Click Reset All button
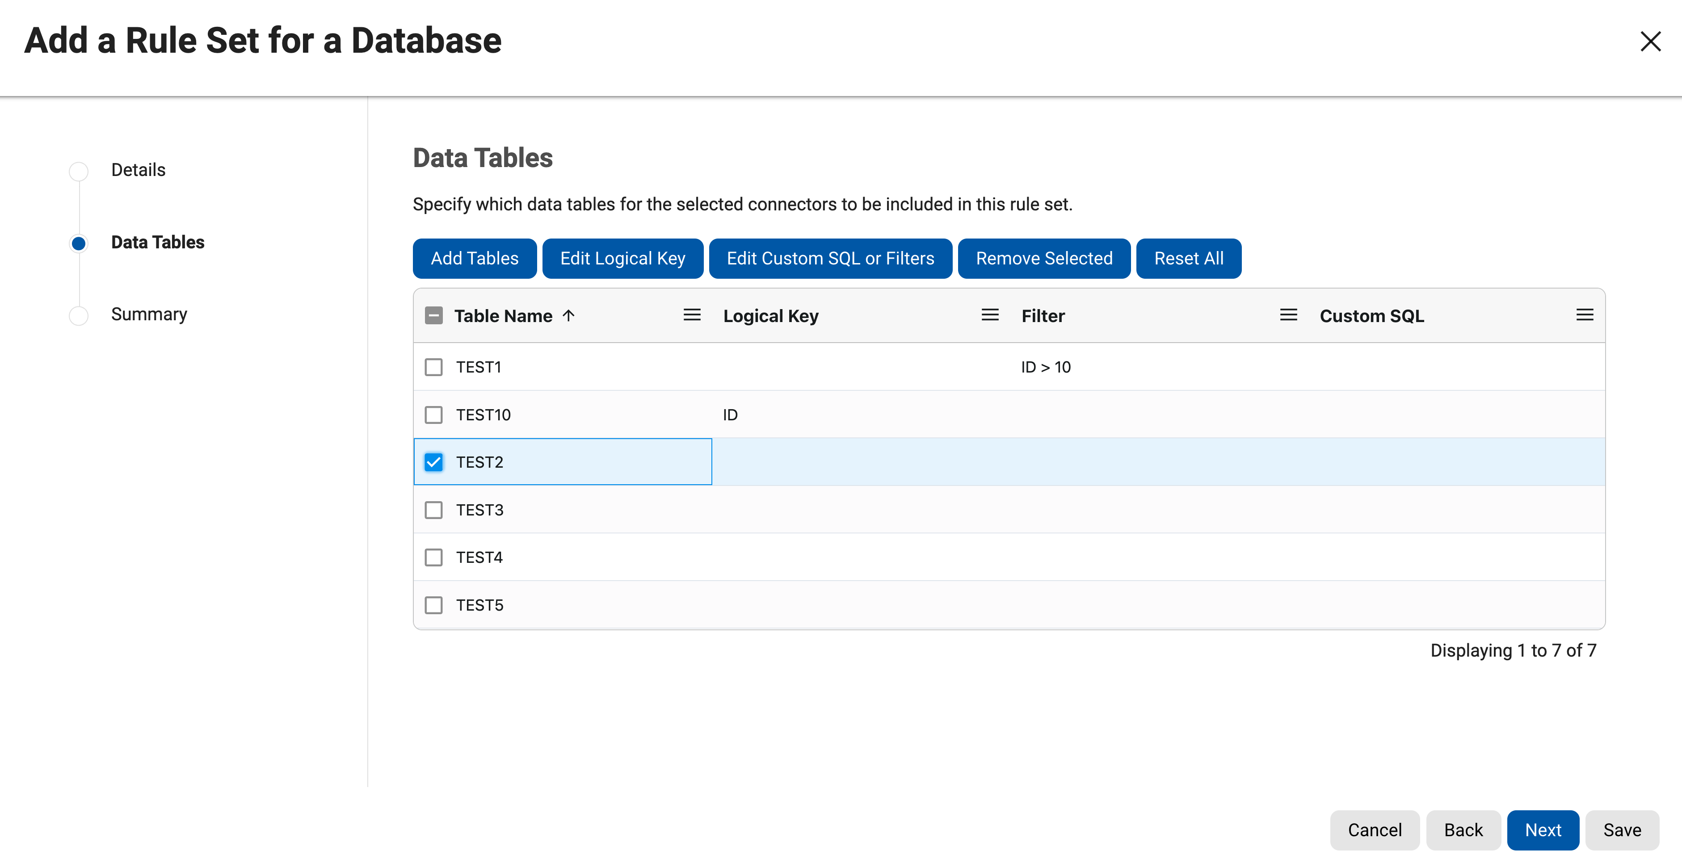The image size is (1682, 863). point(1188,259)
